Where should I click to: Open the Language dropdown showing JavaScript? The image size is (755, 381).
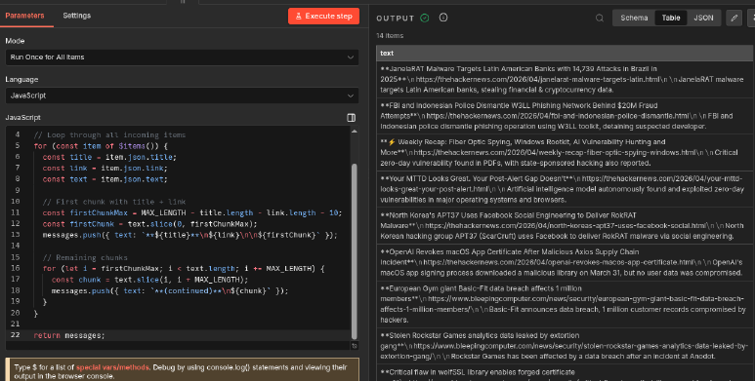click(182, 95)
